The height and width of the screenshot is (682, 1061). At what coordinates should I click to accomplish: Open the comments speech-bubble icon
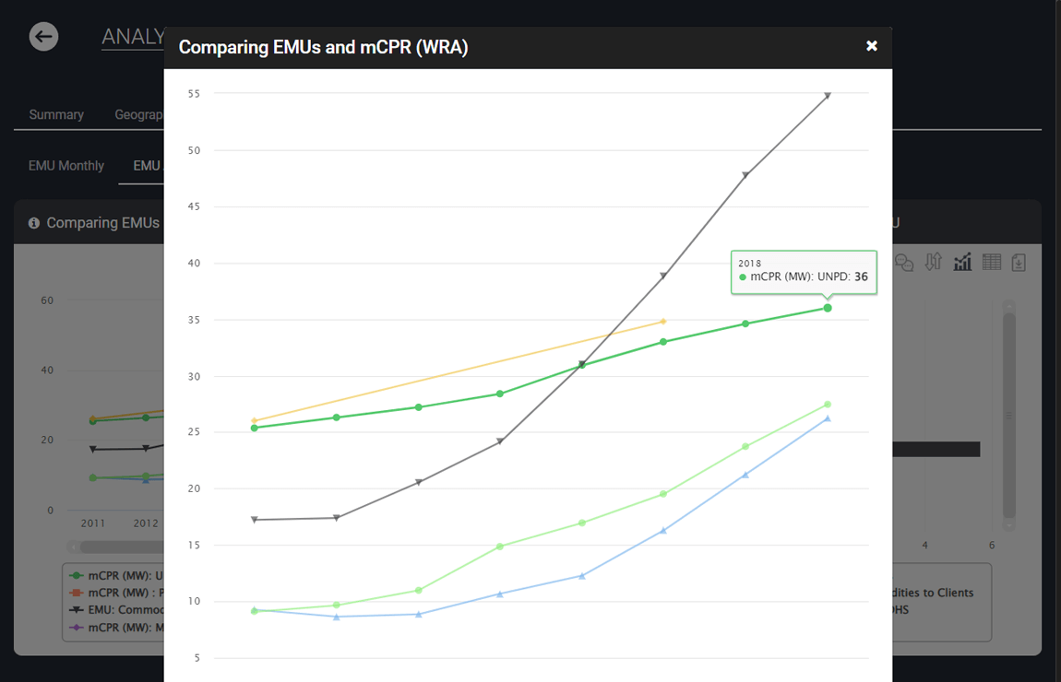click(x=904, y=263)
